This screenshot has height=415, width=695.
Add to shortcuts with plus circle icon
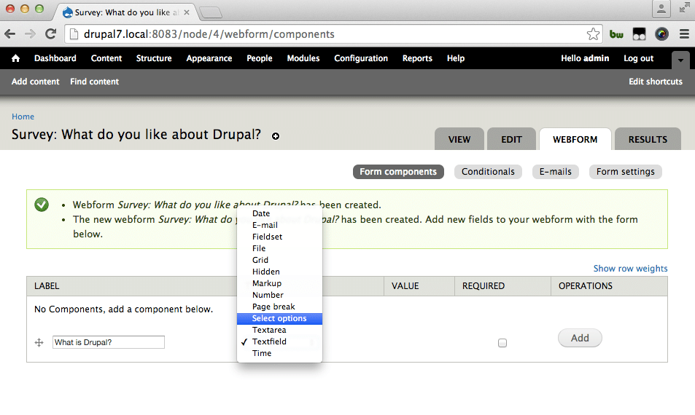(276, 136)
